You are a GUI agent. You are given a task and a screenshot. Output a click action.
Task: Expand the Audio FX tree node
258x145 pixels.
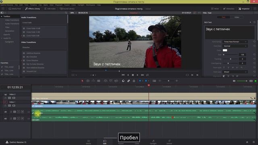tap(2, 38)
